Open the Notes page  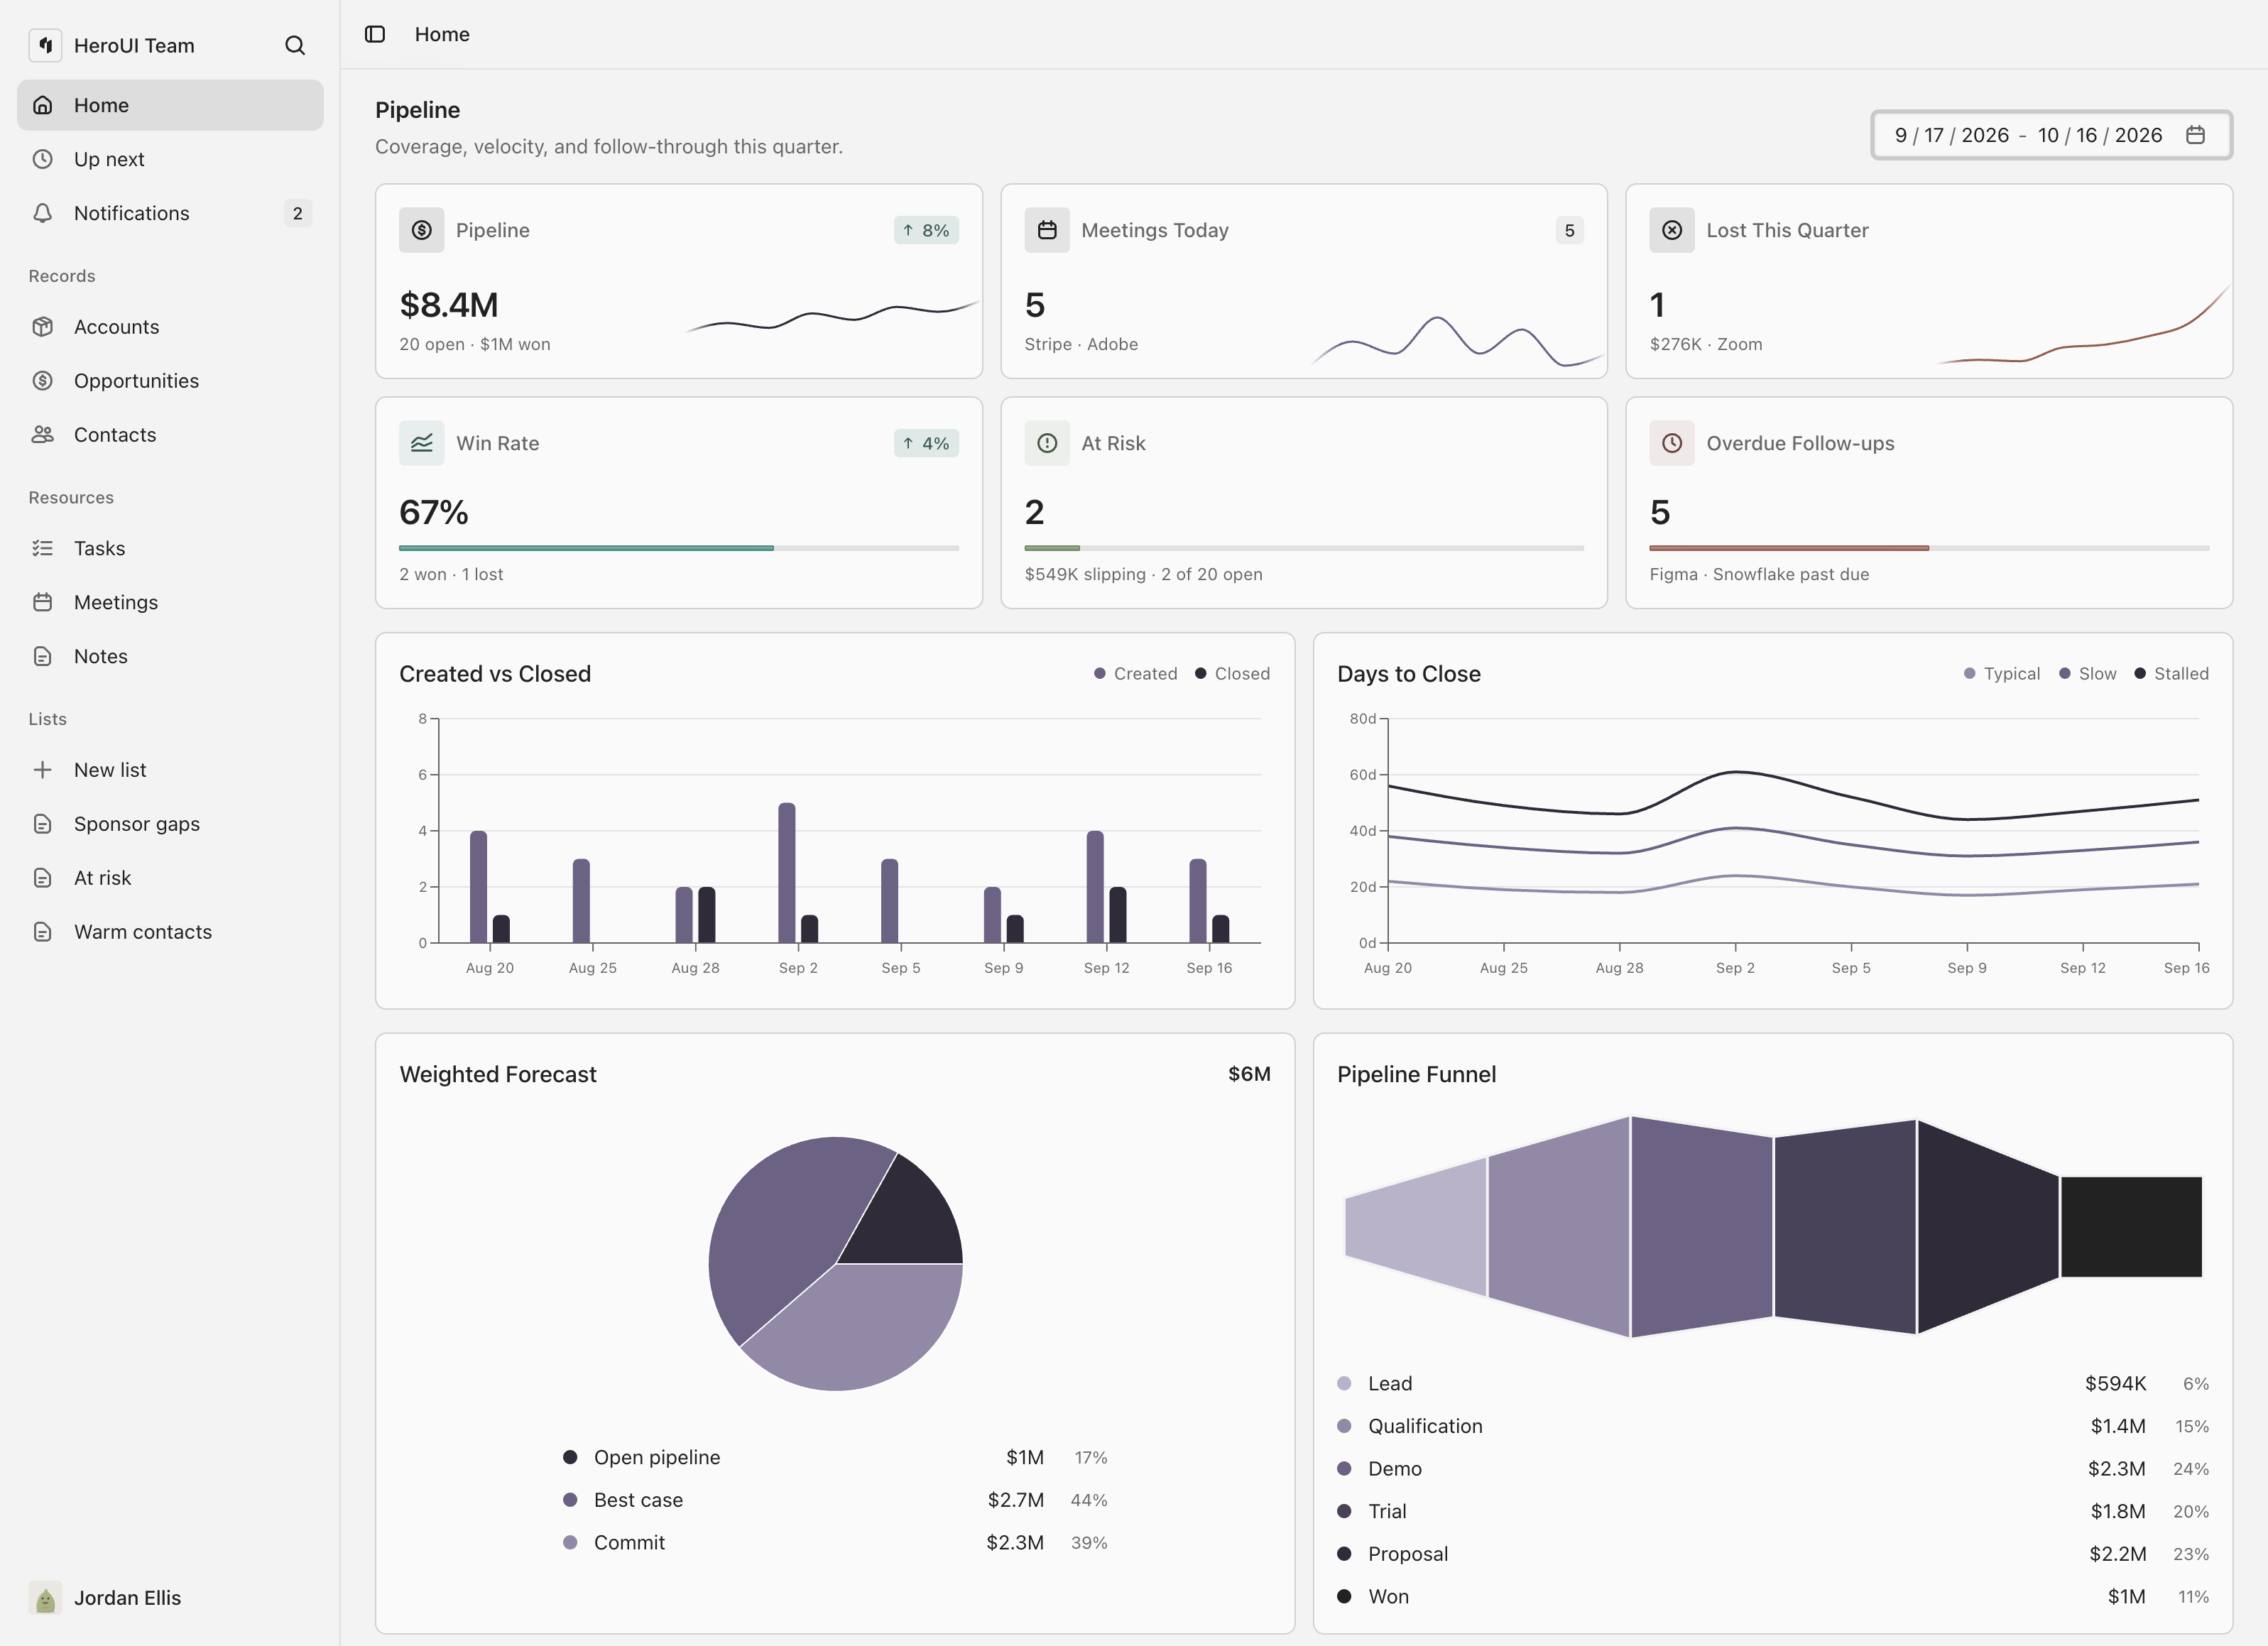[x=170, y=656]
